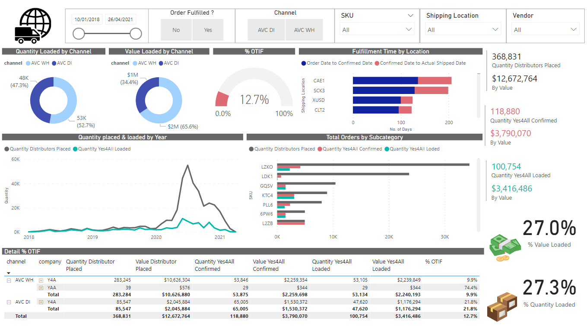Image resolution: width=587 pixels, height=326 pixels.
Task: Click the left handle of date slider
Action: click(79, 34)
